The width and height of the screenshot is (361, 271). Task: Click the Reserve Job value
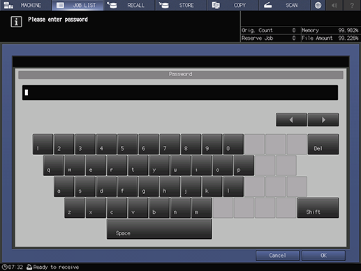[294, 38]
